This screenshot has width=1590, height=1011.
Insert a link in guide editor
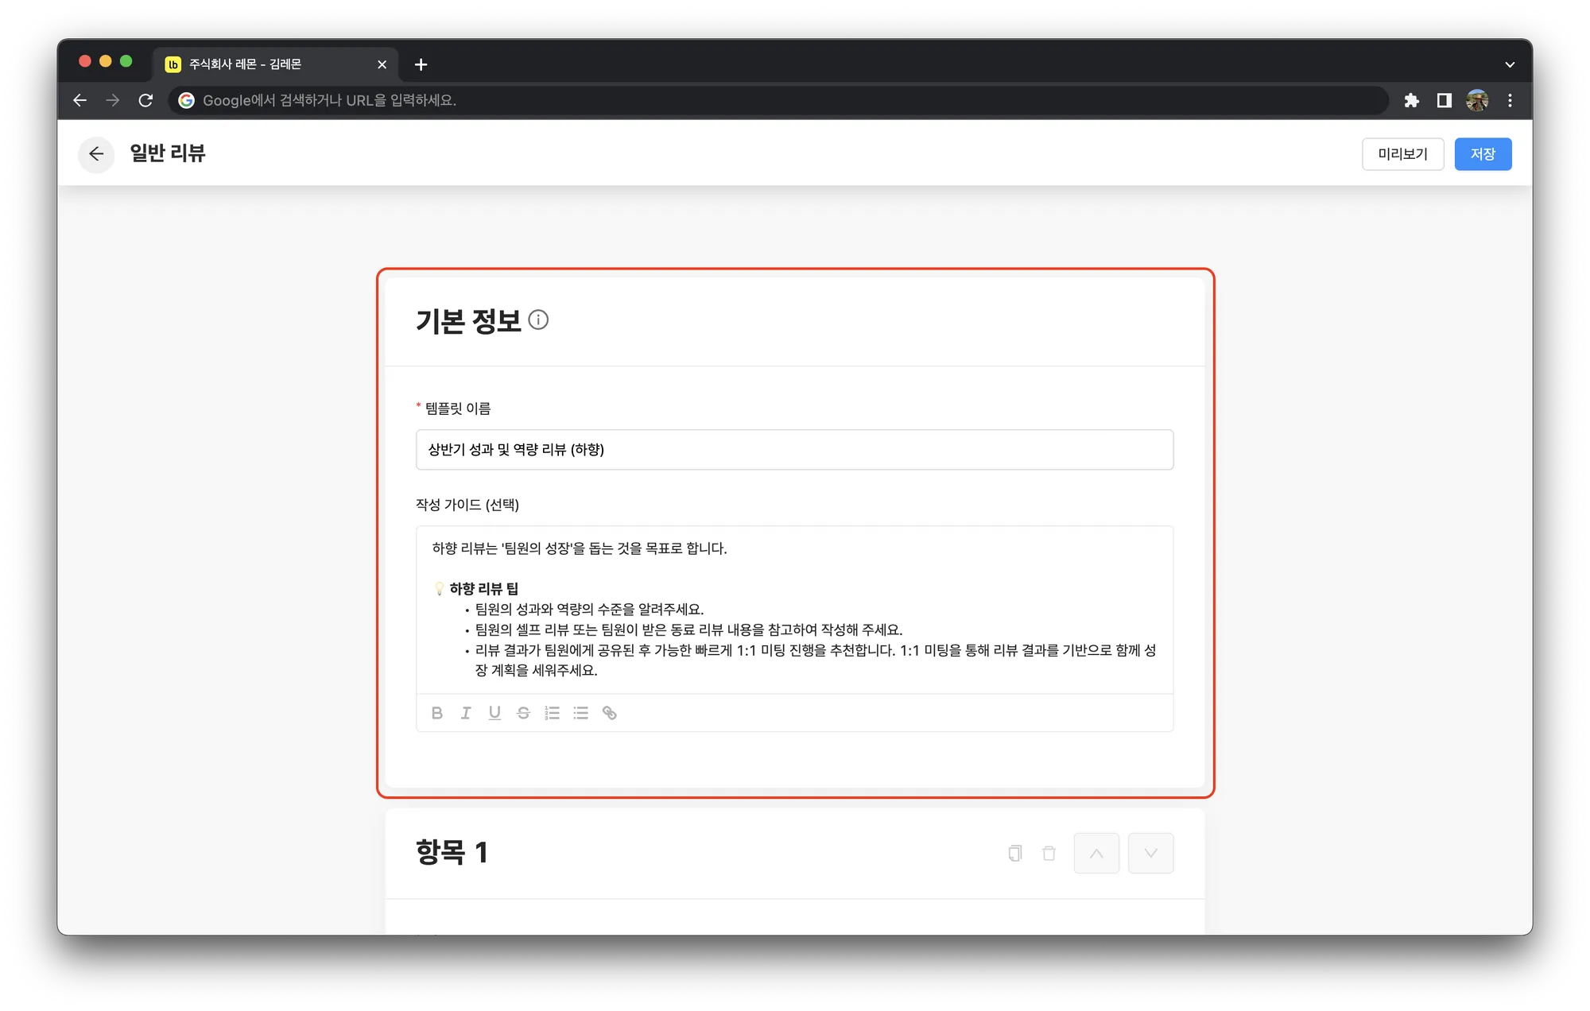pyautogui.click(x=610, y=713)
